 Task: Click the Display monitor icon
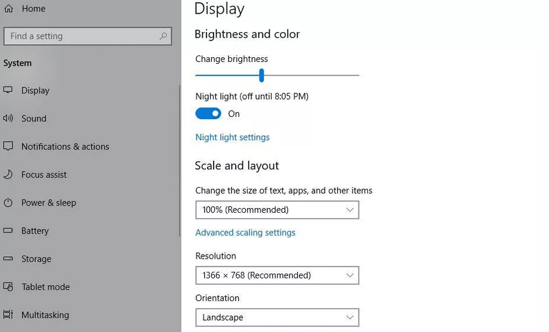pyautogui.click(x=8, y=90)
